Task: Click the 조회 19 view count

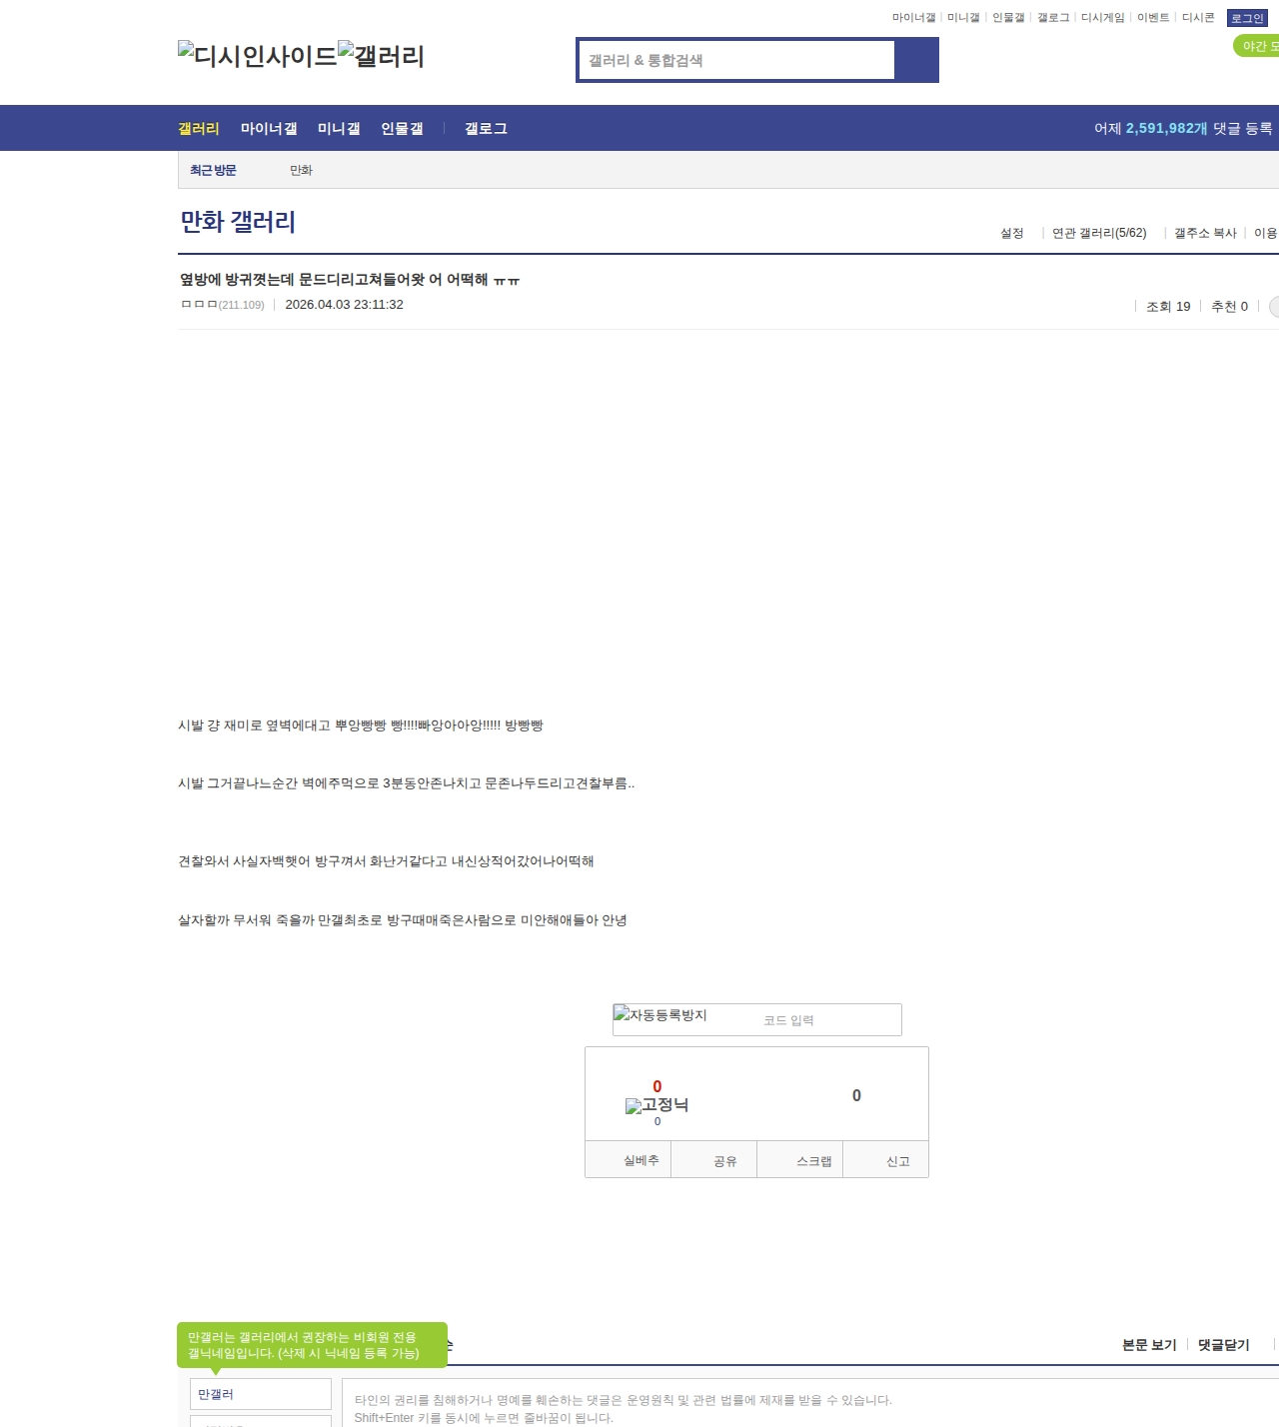Action: (x=1168, y=307)
